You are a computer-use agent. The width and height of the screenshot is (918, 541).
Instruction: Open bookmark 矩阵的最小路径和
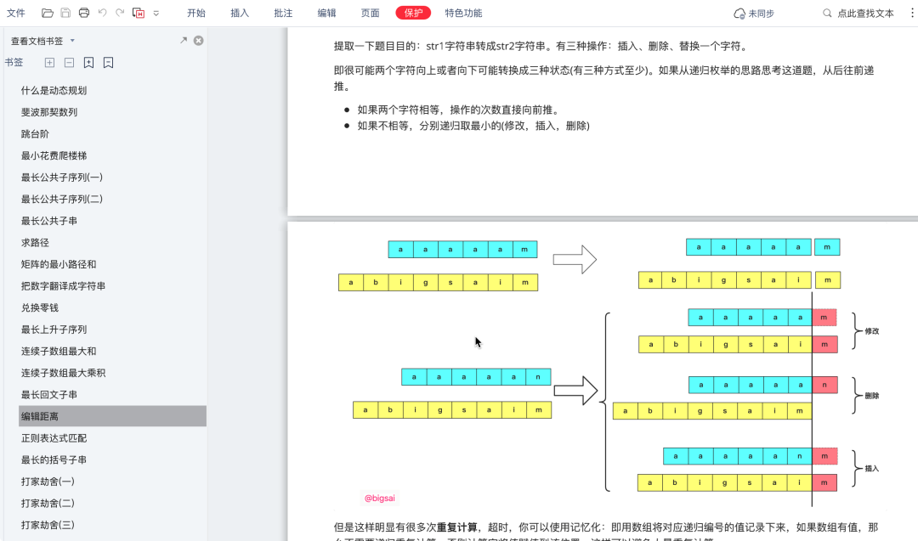coord(59,264)
